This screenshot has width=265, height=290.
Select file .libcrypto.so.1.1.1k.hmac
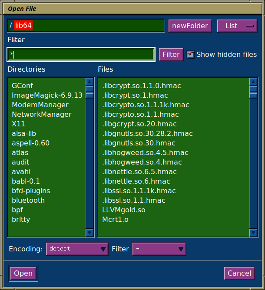coord(174,105)
